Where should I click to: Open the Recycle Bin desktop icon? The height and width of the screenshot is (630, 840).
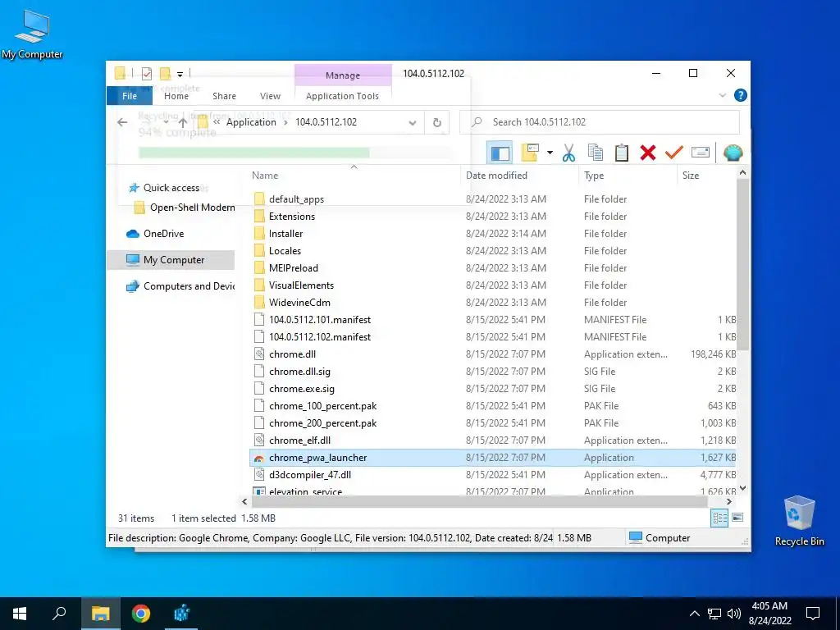(799, 521)
